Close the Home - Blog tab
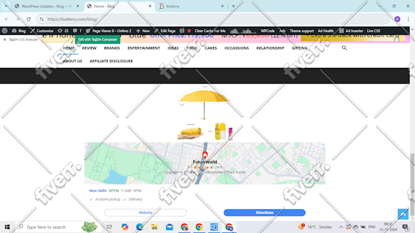 pyautogui.click(x=150, y=6)
